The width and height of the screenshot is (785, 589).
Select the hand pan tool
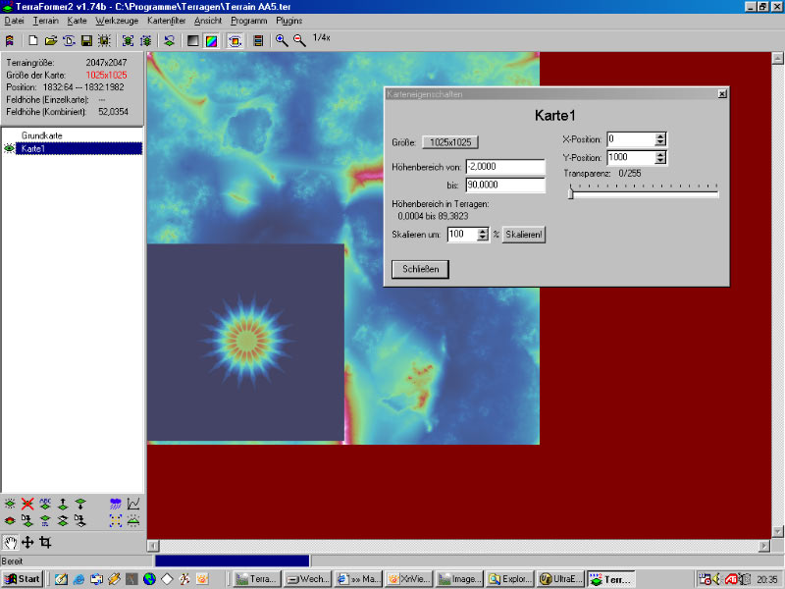[11, 542]
